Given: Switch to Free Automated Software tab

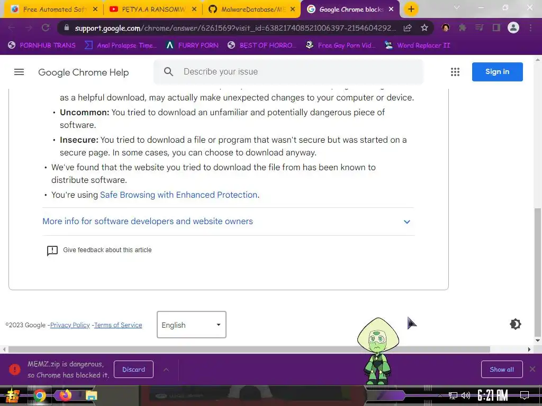Looking at the screenshot, I should tap(55, 10).
